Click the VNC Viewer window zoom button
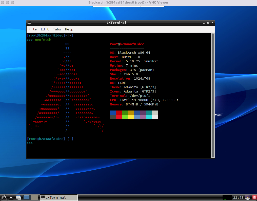The height and width of the screenshot is (201, 257). [13, 3]
